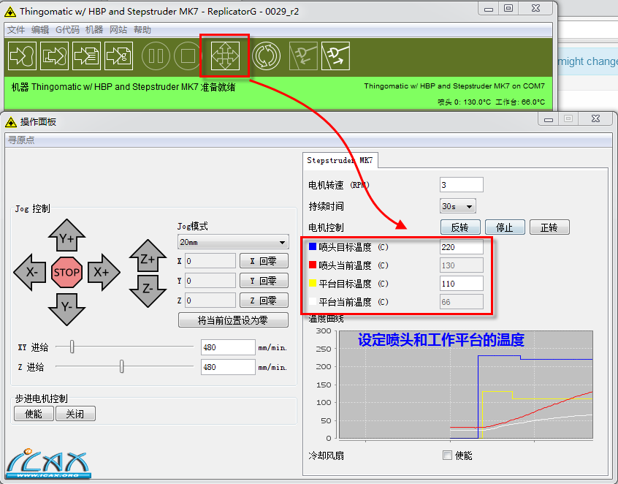Open the 文件 menu

(x=16, y=29)
